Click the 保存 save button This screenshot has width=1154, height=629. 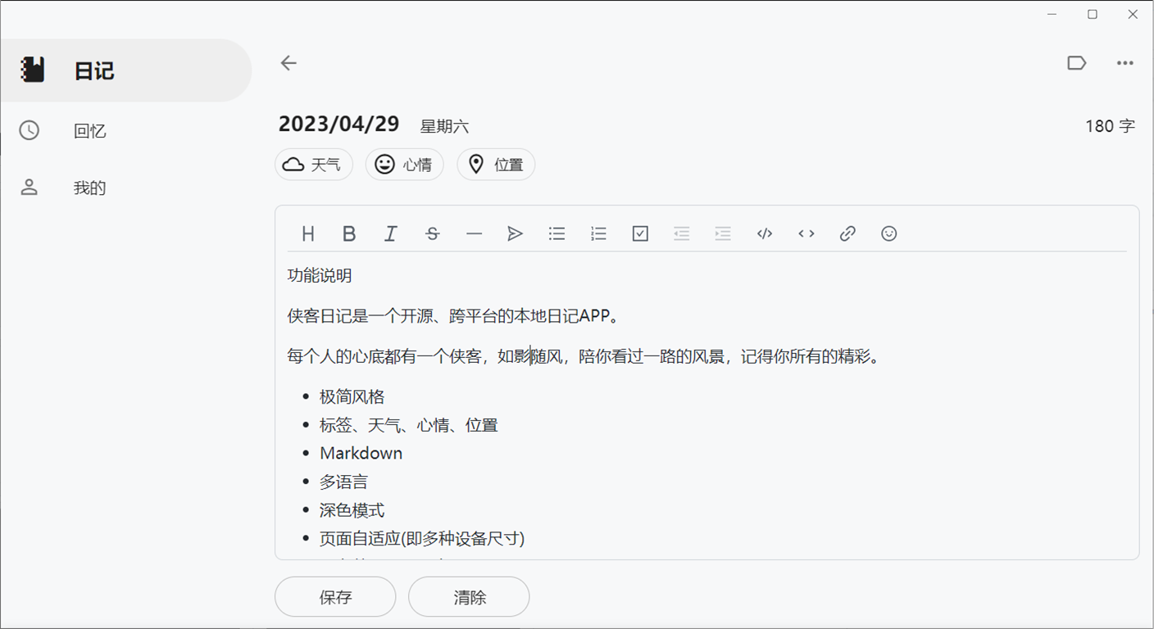pyautogui.click(x=335, y=597)
